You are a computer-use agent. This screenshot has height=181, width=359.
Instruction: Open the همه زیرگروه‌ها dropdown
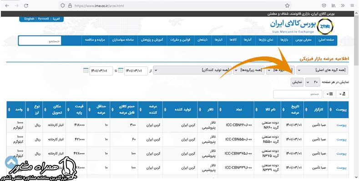248,70
